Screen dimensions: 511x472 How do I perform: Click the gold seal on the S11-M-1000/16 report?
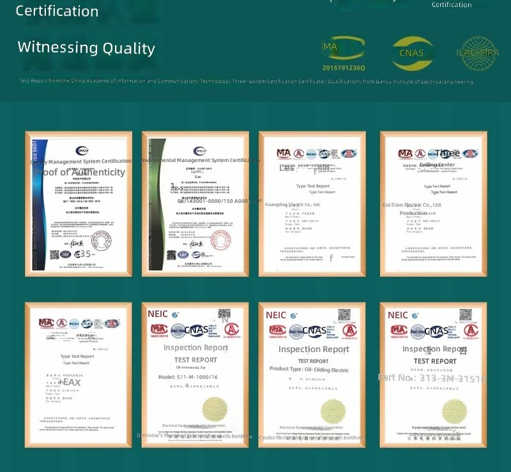(x=215, y=409)
